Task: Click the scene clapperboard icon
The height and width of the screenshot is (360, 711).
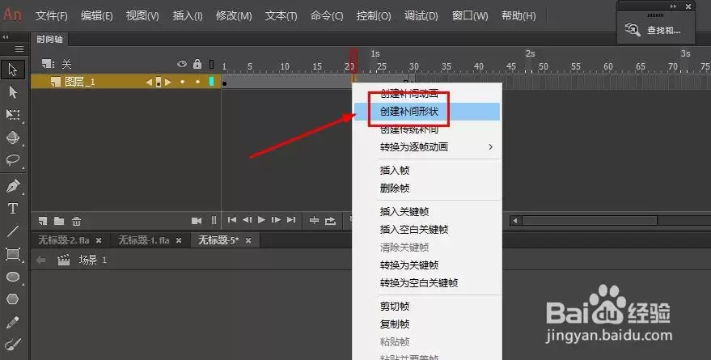Action: click(x=63, y=260)
